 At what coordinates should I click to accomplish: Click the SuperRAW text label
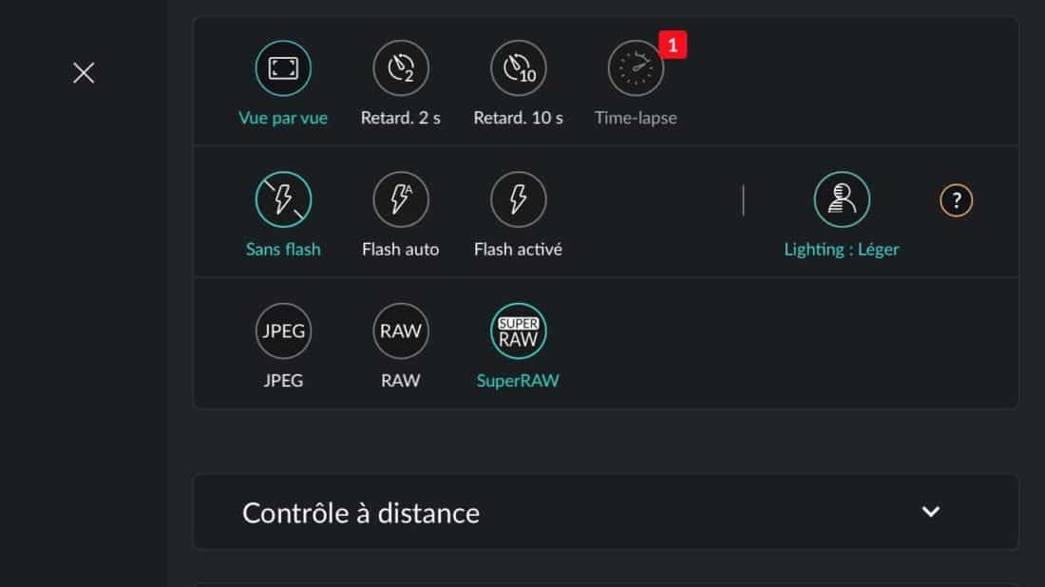click(x=518, y=381)
